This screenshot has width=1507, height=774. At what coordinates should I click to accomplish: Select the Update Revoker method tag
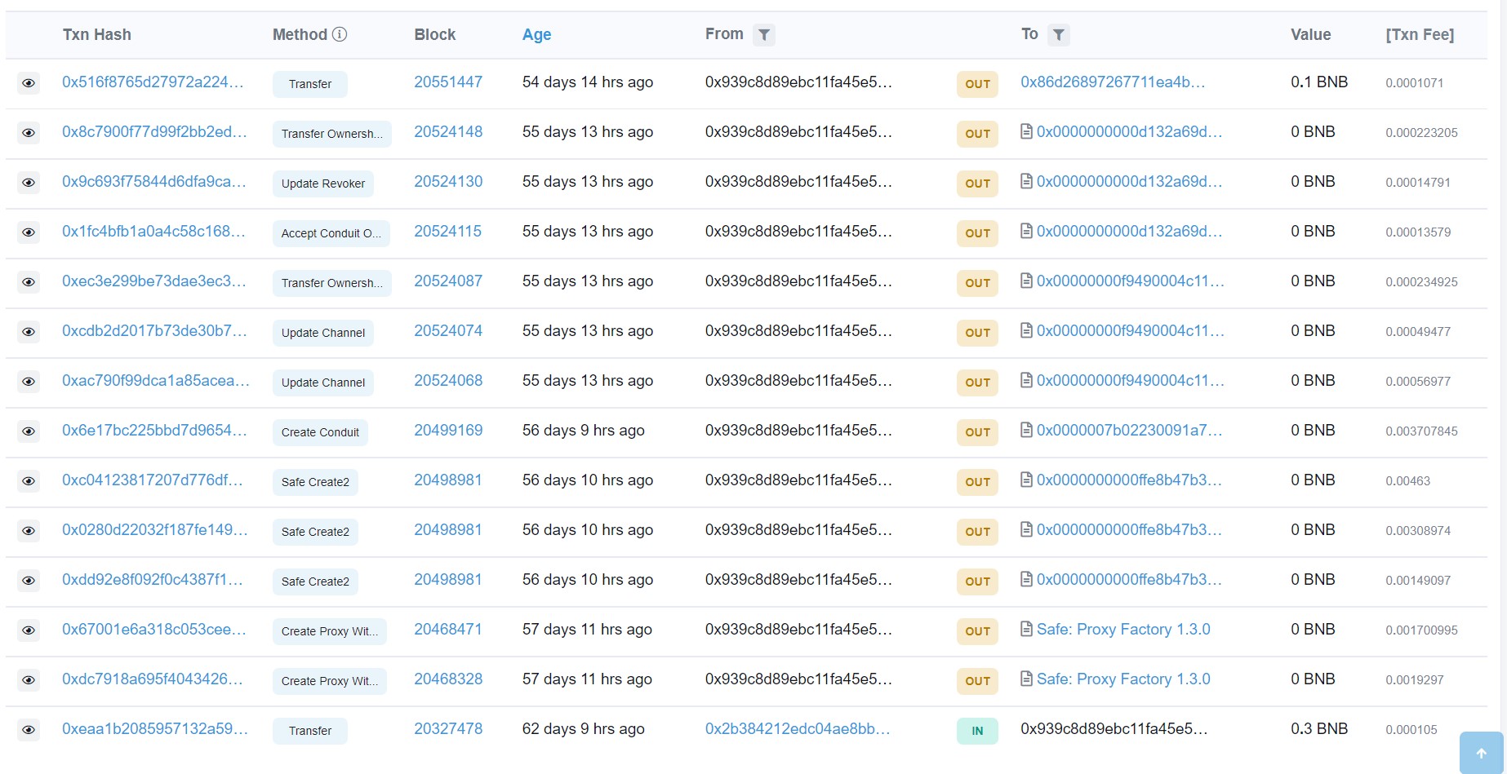click(322, 184)
